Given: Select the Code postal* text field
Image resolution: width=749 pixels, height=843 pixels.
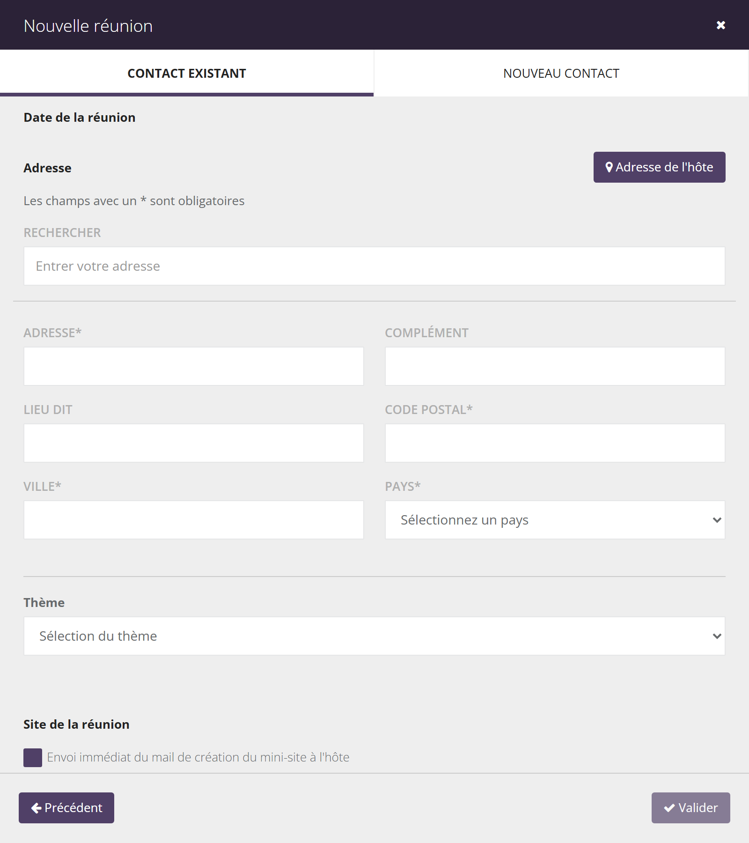Looking at the screenshot, I should (x=555, y=443).
